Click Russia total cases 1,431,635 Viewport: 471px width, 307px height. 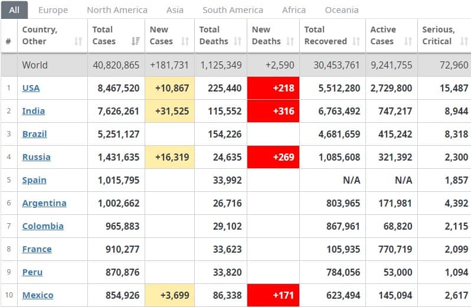[119, 157]
